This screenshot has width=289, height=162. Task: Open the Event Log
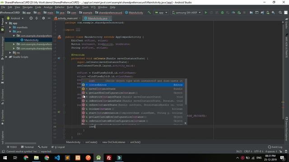[x=275, y=147]
